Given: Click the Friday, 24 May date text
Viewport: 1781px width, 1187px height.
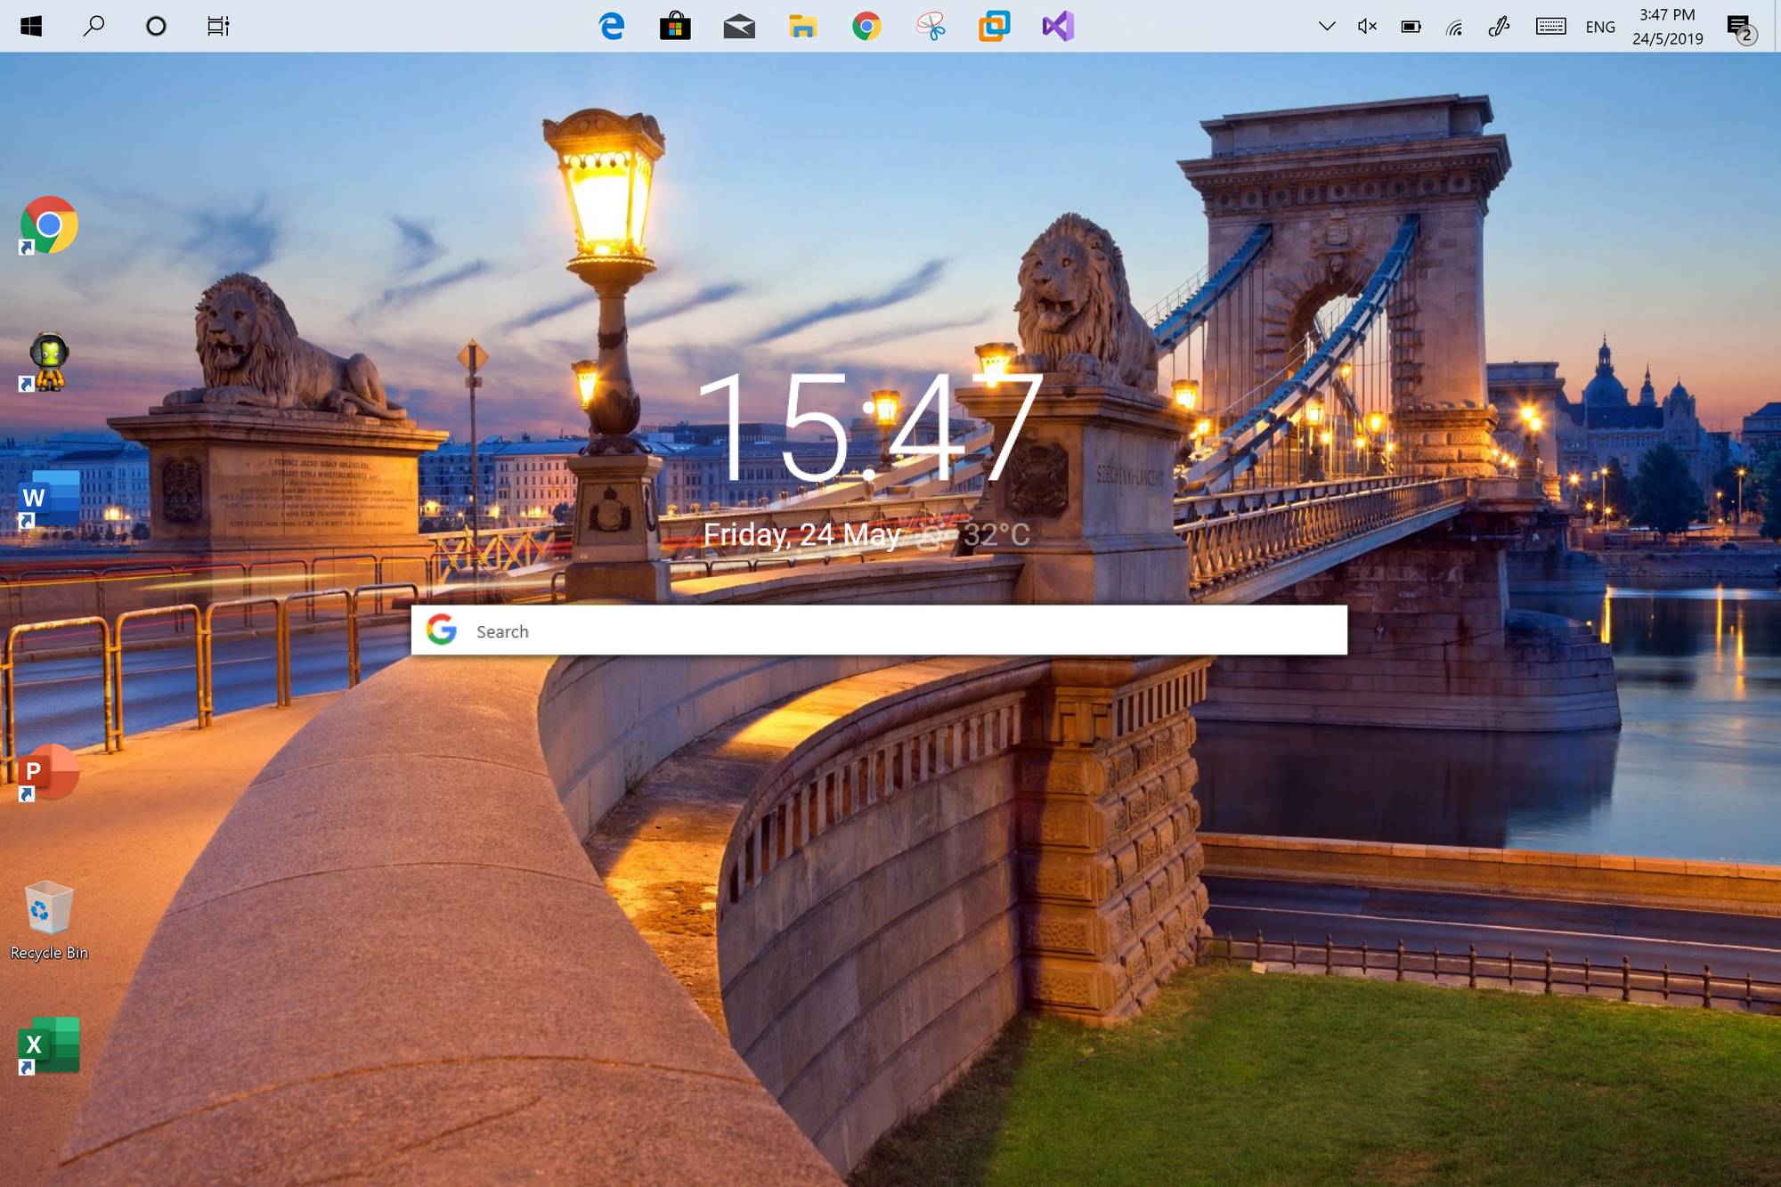Looking at the screenshot, I should [801, 534].
